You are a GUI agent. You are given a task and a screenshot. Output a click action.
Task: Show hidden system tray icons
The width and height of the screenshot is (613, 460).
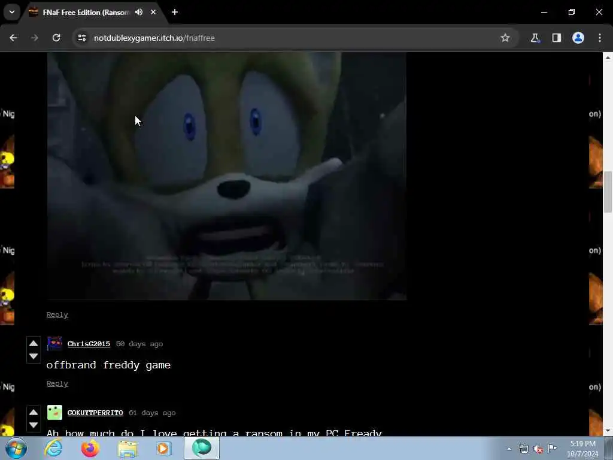click(x=509, y=449)
